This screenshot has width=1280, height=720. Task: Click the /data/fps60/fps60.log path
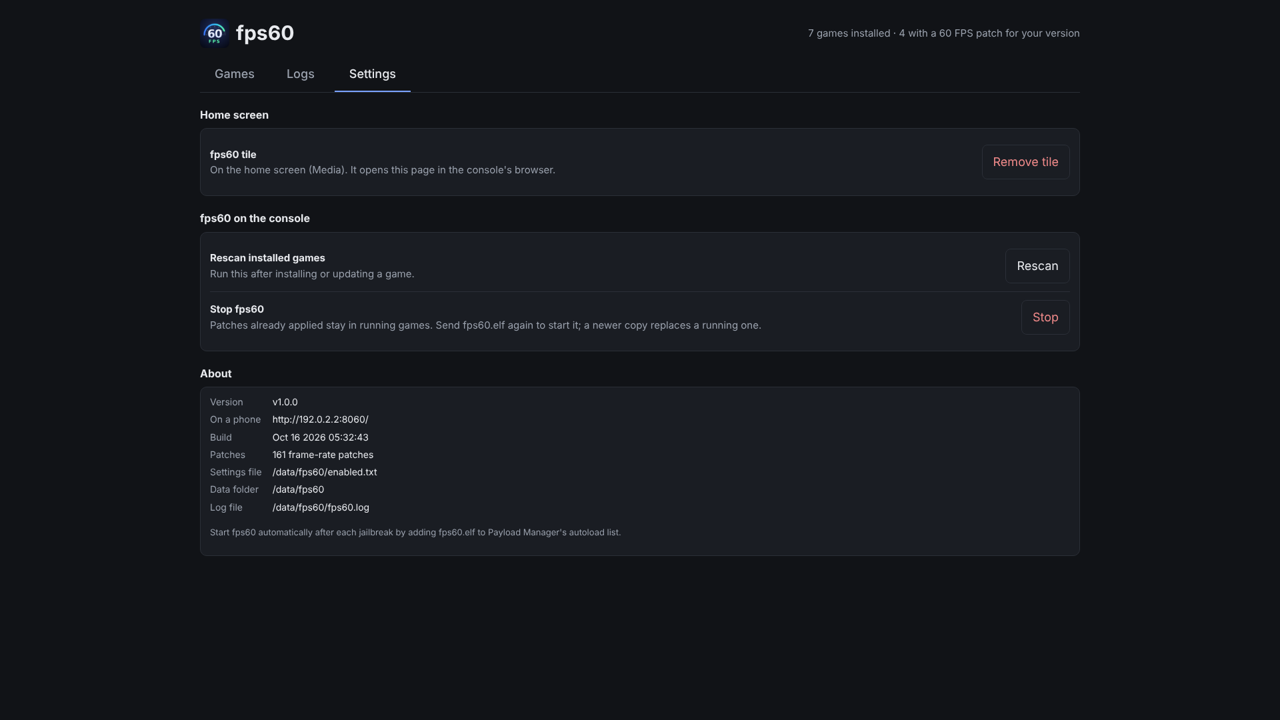(321, 507)
